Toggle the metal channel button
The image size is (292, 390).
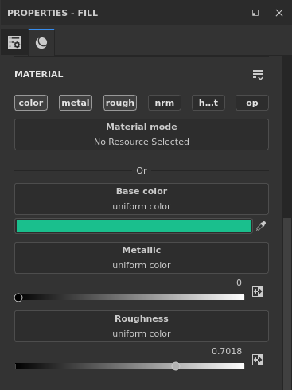click(76, 103)
